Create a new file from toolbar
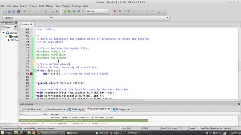 pyautogui.click(x=5, y=11)
